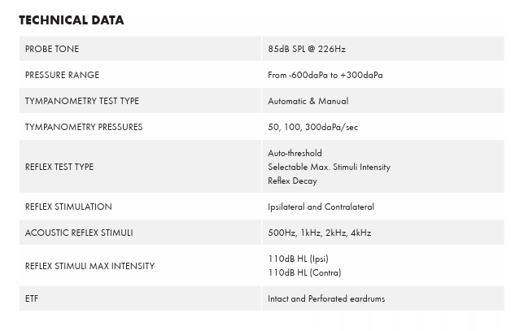524x331 pixels.
Task: Click Intact and Perforated eardrums value
Action: [326, 298]
